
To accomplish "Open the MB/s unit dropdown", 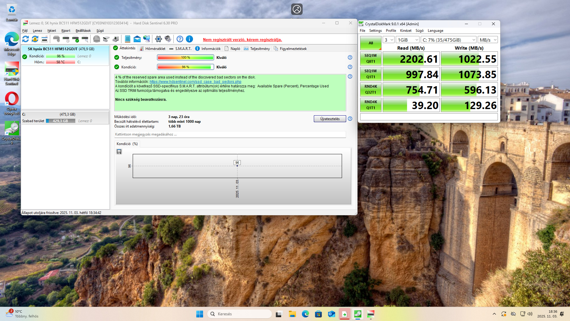I will [488, 40].
